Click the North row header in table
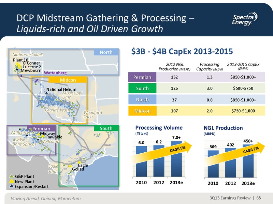The height and width of the screenshot is (204, 273). [x=142, y=100]
